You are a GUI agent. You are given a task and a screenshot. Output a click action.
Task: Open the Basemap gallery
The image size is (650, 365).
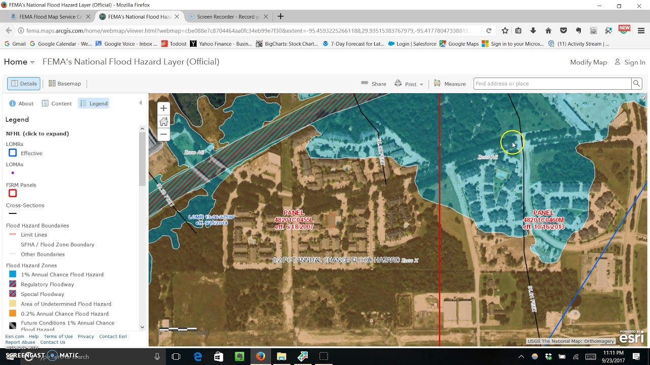64,84
